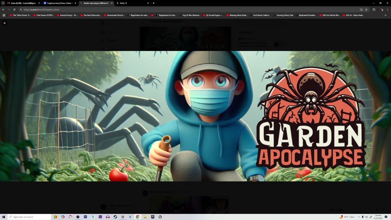
Task: Open the Unreal Engine bookmark
Action: click(213, 15)
